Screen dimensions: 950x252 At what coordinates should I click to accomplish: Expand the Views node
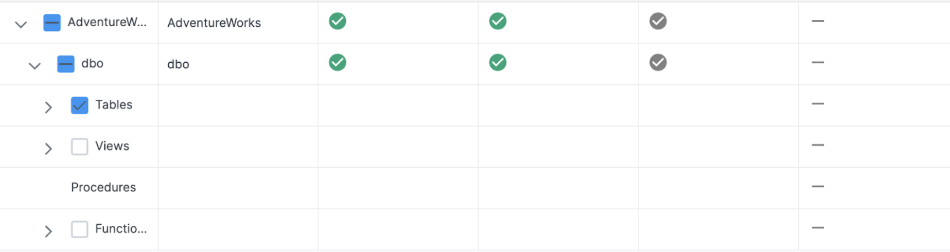48,148
